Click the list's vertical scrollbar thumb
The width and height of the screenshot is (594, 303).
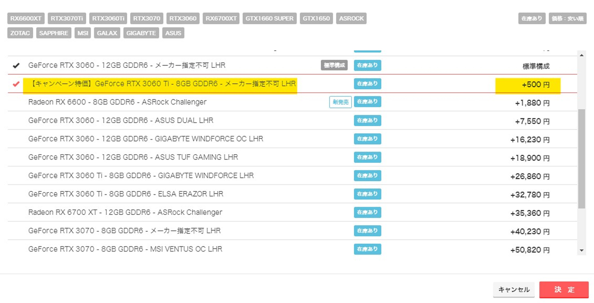click(x=582, y=158)
